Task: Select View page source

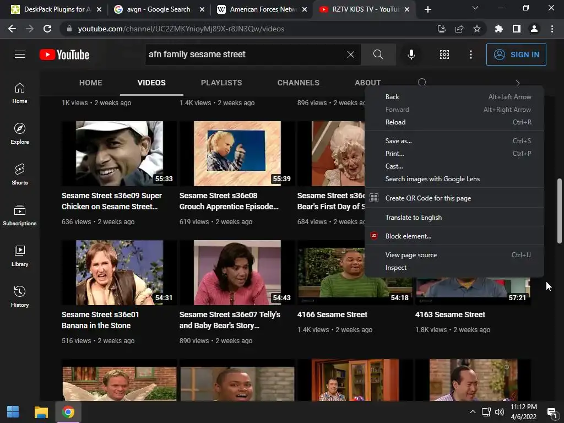Action: click(454, 255)
